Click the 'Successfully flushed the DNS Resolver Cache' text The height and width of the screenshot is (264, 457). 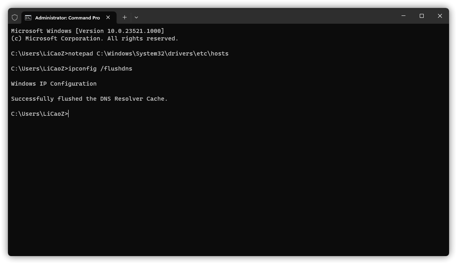click(x=89, y=99)
